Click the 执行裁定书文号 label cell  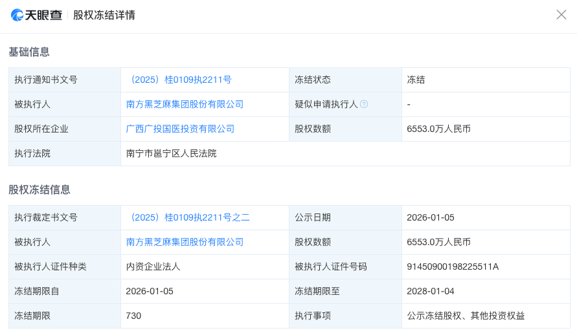(x=65, y=217)
